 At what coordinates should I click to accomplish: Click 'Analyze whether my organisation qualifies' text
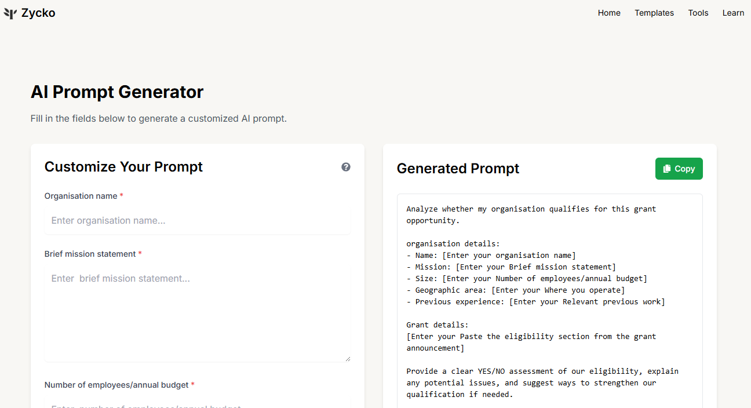click(531, 215)
